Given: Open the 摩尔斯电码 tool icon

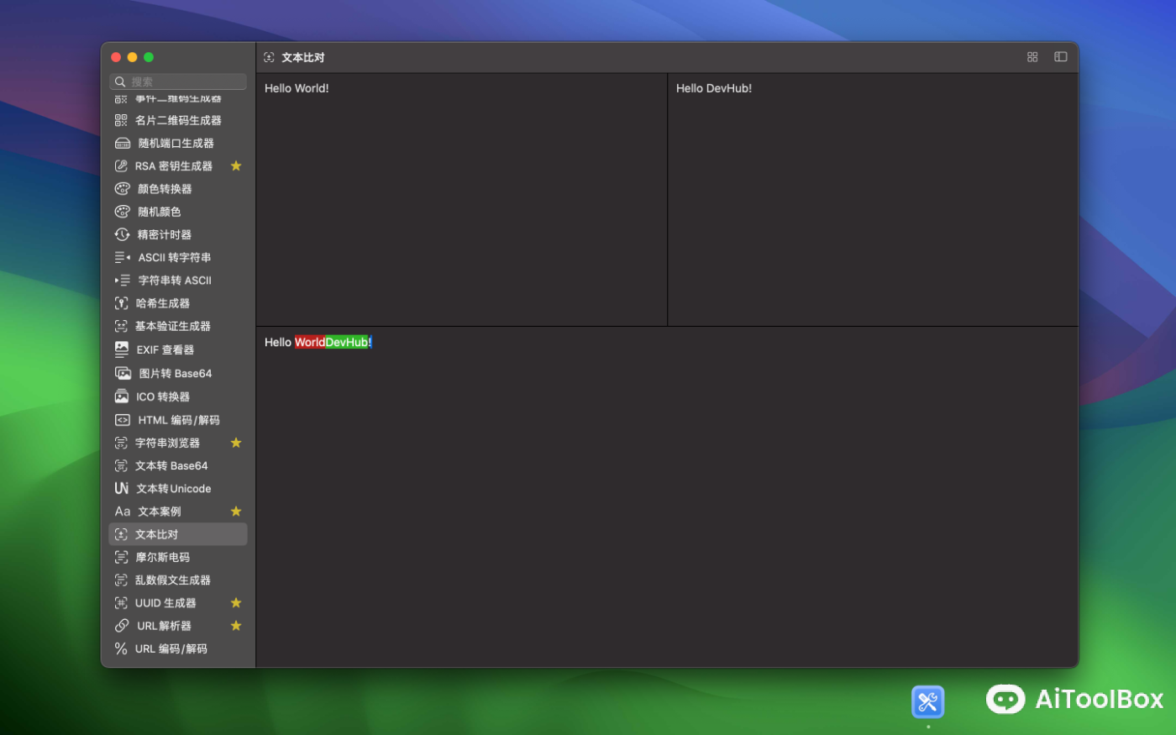Looking at the screenshot, I should pos(122,556).
